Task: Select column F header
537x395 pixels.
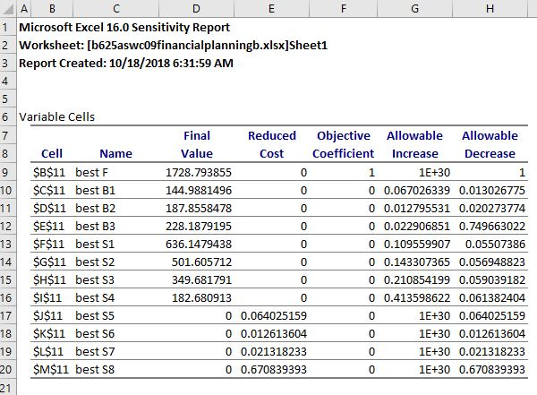Action: pos(343,8)
